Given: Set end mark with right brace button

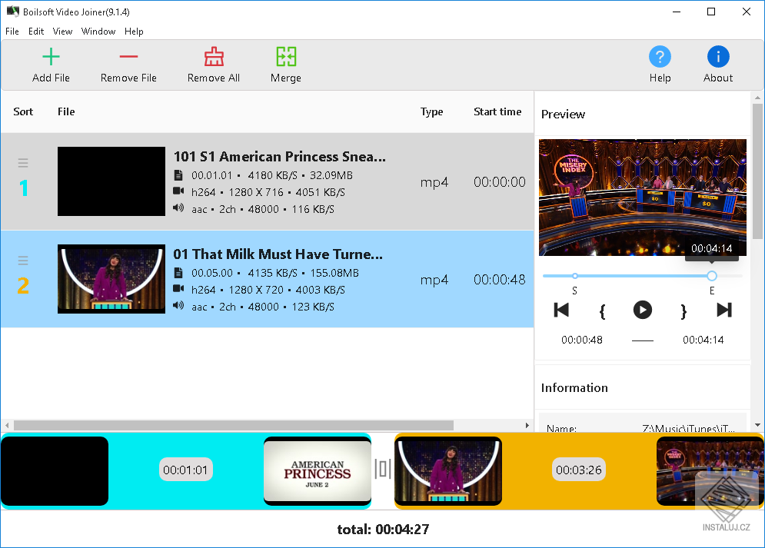Looking at the screenshot, I should [x=684, y=311].
